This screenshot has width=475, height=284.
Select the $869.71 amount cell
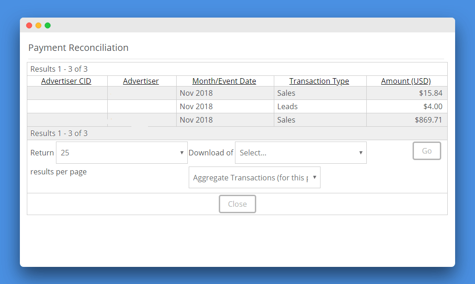click(428, 120)
